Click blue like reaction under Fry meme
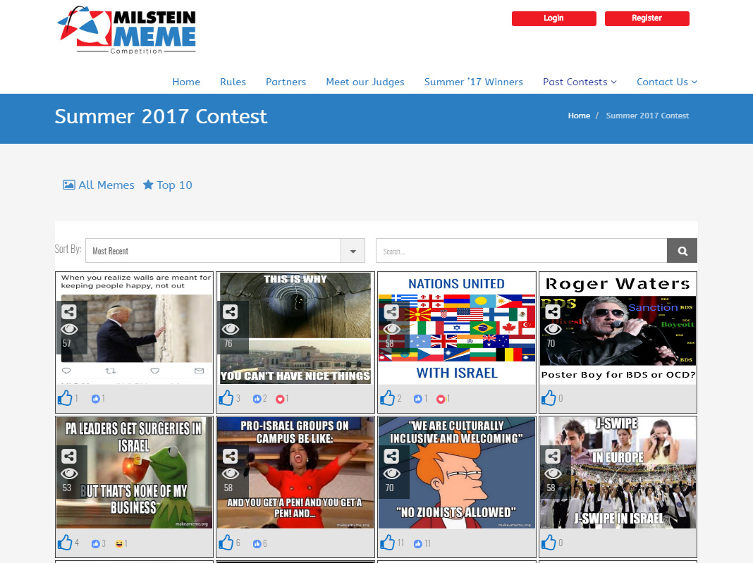The height and width of the screenshot is (563, 753). [418, 544]
